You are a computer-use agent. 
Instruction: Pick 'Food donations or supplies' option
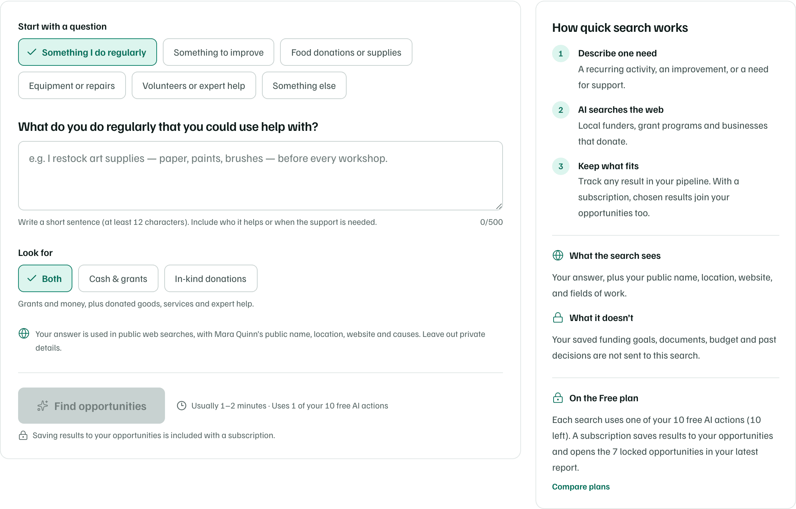pos(346,52)
